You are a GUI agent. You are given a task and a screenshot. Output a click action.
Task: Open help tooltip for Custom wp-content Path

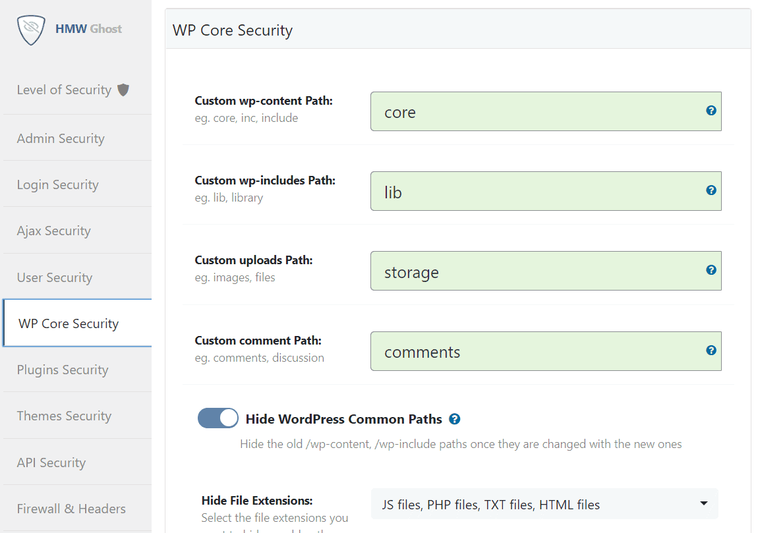(x=711, y=111)
